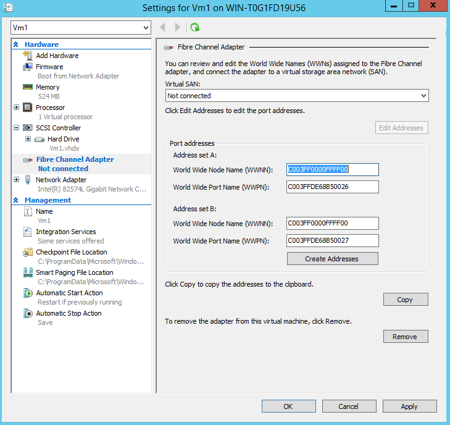The width and height of the screenshot is (450, 425).
Task: Collapse the SCSI Controller tree node
Action: tap(17, 128)
